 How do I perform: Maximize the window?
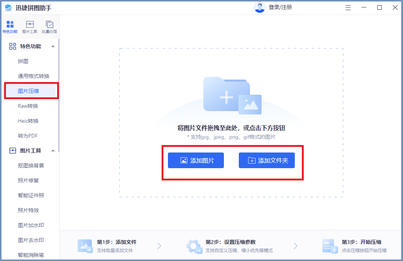379,7
